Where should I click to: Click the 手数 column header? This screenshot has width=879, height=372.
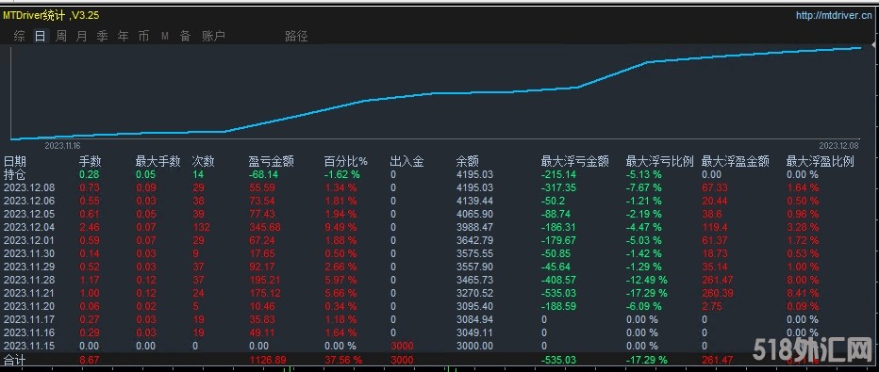tap(91, 162)
